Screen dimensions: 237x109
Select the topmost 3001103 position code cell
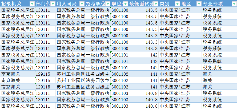point(119,93)
